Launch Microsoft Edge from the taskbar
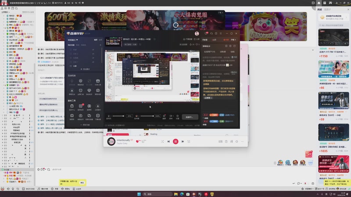Screen dimensions: 351x197 pyautogui.click(x=182, y=194)
